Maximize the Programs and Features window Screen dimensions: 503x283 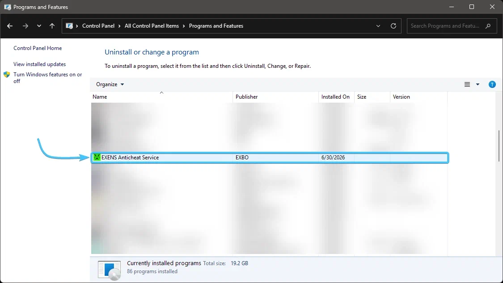pos(472,7)
